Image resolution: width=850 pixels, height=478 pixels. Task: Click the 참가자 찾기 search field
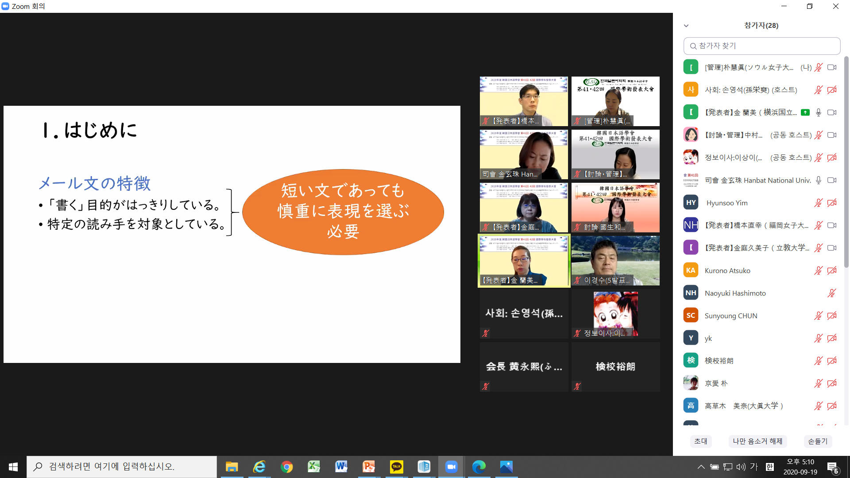coord(762,46)
